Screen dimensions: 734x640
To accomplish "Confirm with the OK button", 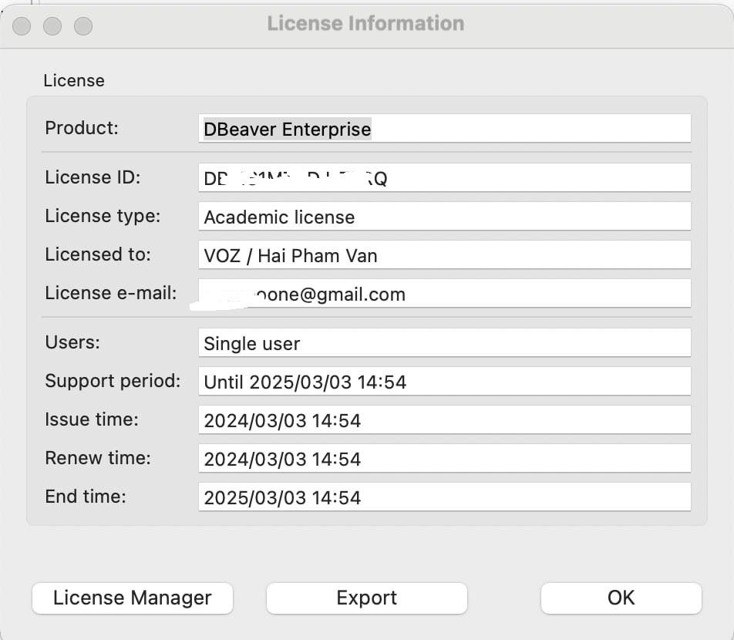I will pyautogui.click(x=621, y=598).
